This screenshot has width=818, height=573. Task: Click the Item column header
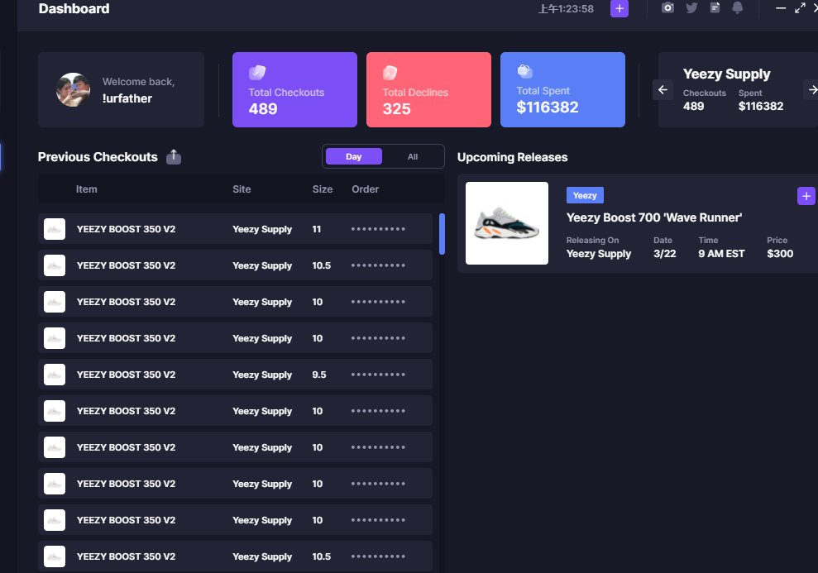pyautogui.click(x=87, y=189)
